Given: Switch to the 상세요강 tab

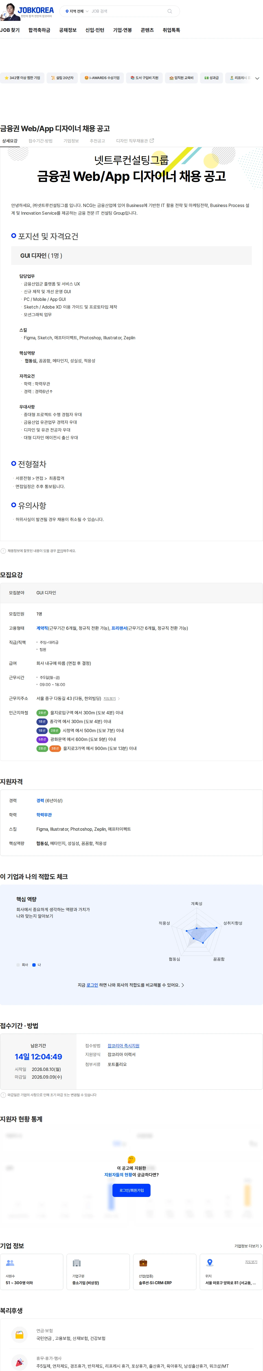Looking at the screenshot, I should click(x=10, y=141).
